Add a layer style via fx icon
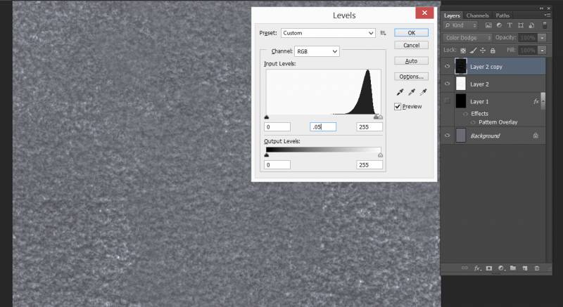Viewport: 563px width, 307px height. click(x=476, y=268)
